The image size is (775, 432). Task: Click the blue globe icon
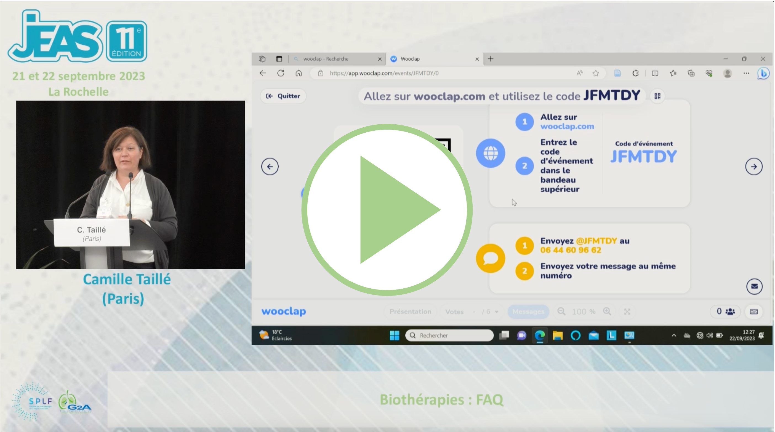click(x=490, y=153)
